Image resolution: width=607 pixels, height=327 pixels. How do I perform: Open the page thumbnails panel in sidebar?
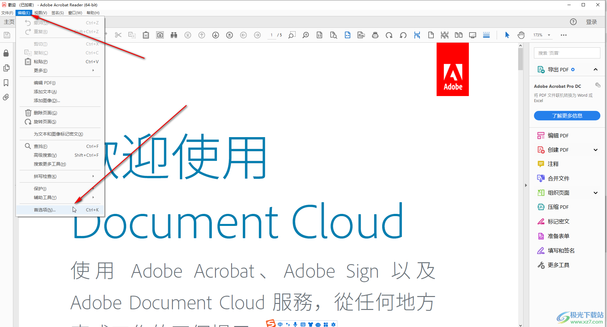click(6, 68)
